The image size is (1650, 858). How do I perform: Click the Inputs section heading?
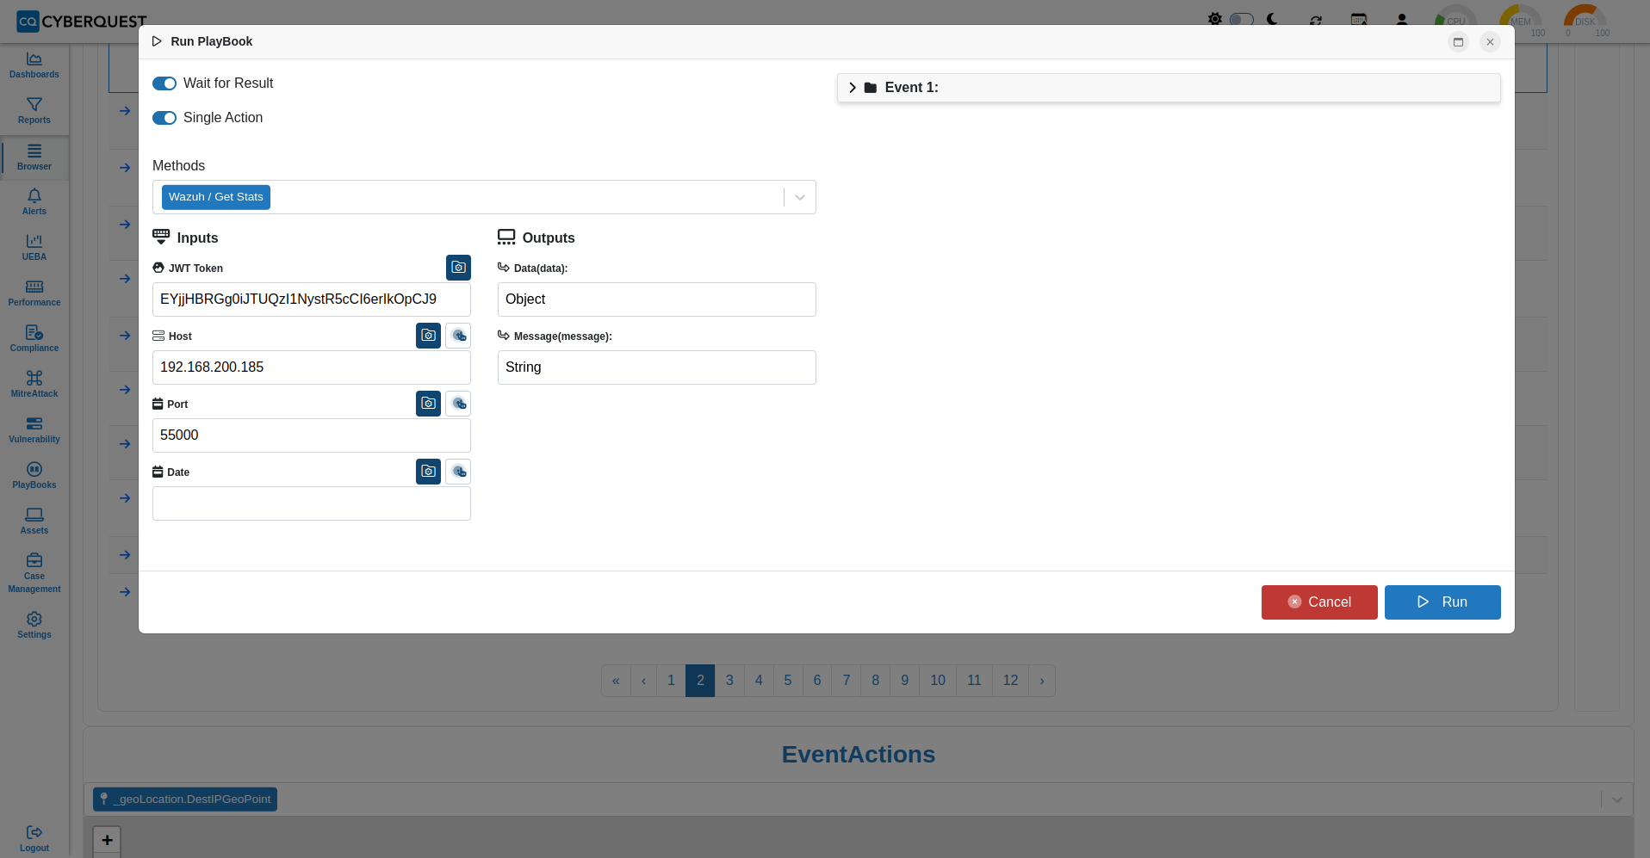click(x=197, y=238)
